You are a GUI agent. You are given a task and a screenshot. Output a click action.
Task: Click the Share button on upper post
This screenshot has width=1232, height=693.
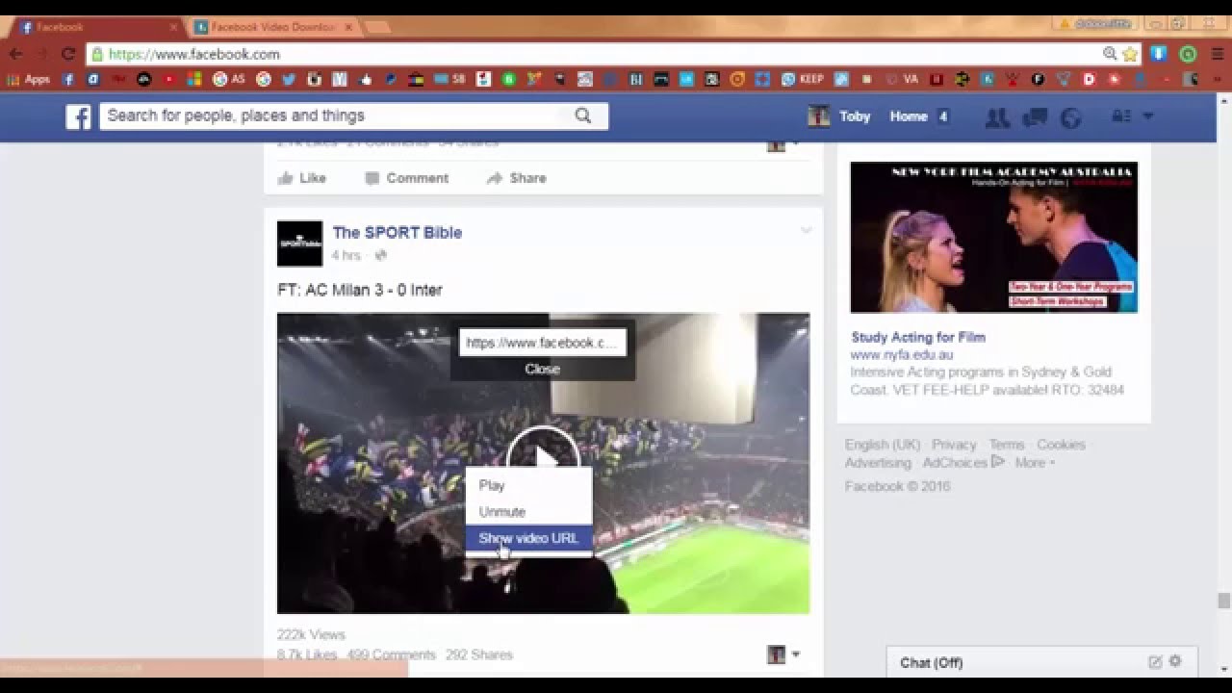pos(517,178)
